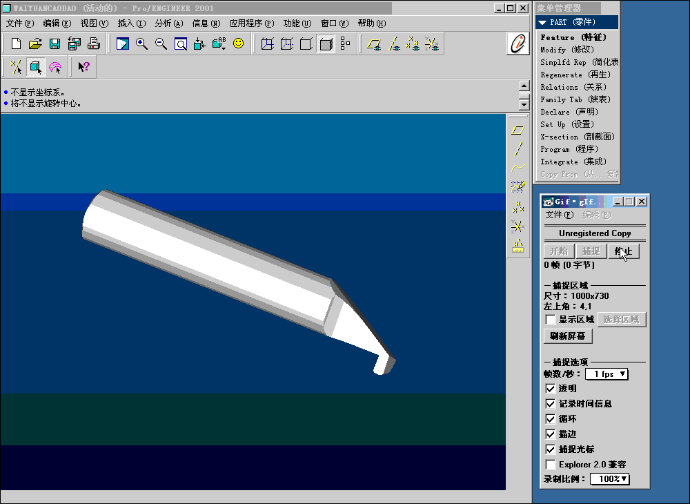Save the model with the floppy disk icon
This screenshot has width=690, height=504.
pyautogui.click(x=55, y=43)
